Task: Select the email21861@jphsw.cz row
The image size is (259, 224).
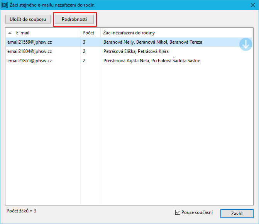Action: (x=30, y=61)
